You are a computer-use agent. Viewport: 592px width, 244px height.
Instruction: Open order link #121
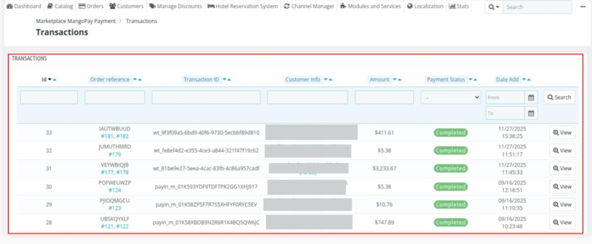click(x=107, y=226)
